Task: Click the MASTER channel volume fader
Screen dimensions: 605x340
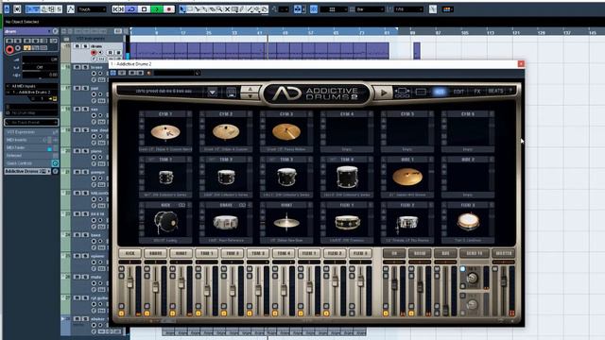Action: coord(504,281)
